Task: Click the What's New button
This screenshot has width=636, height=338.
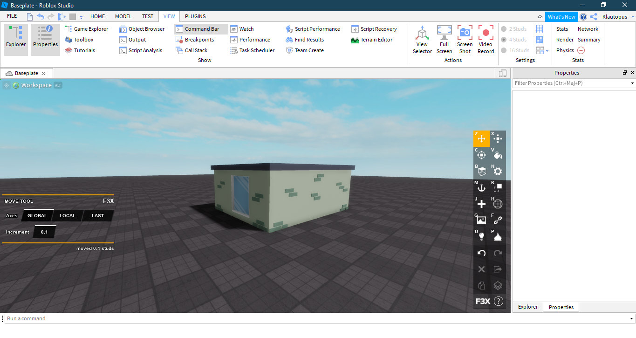Action: 561,17
